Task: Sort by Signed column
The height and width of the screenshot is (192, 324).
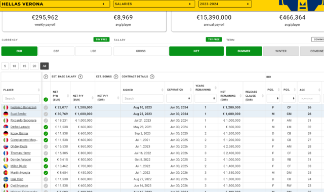Action: (162, 90)
